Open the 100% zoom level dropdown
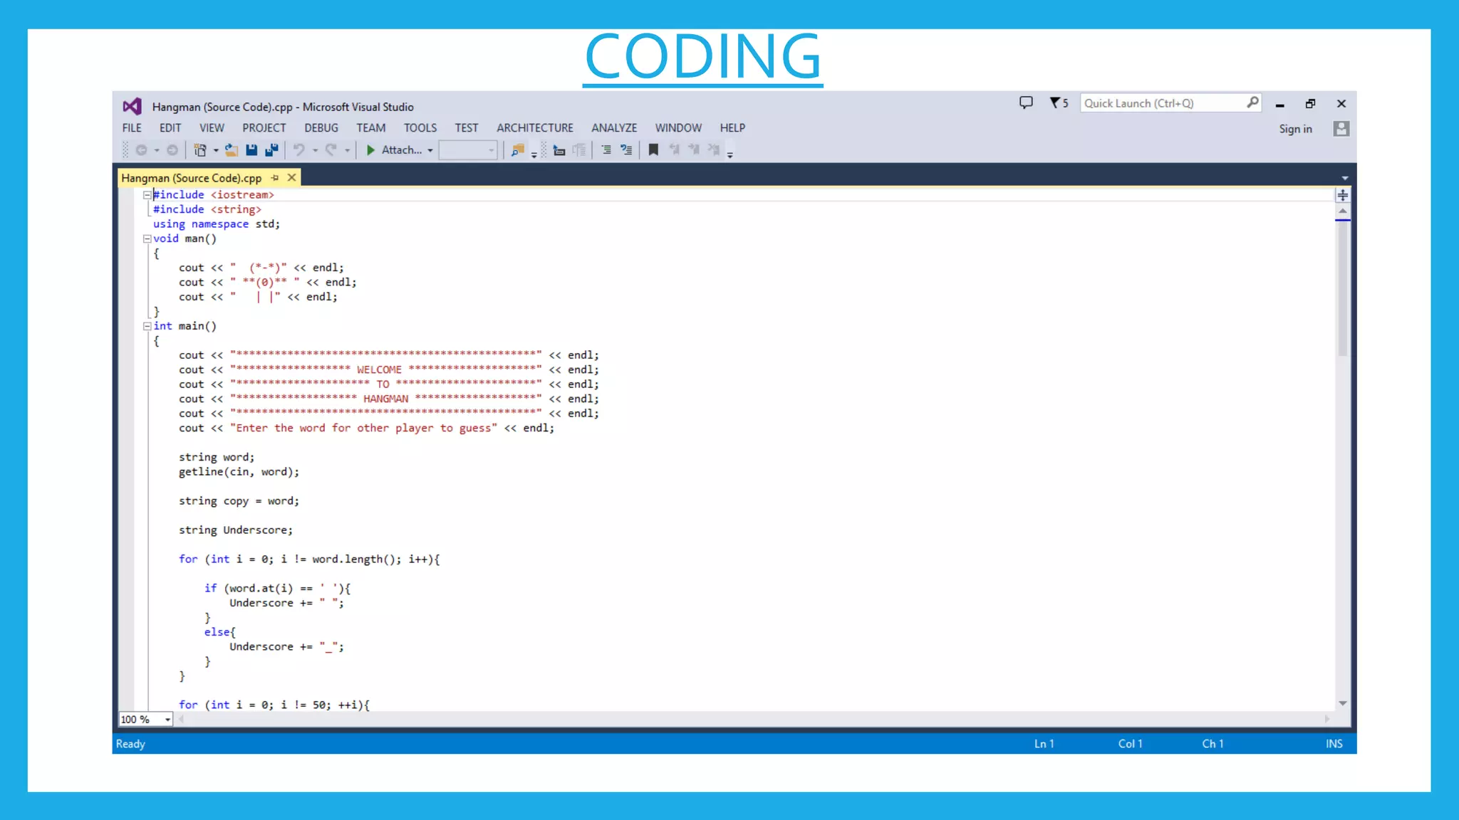Image resolution: width=1459 pixels, height=820 pixels. point(167,720)
